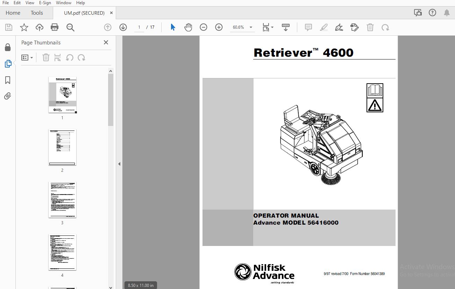
Task: Rotate pages clockwise in thumbnails
Action: 81,57
